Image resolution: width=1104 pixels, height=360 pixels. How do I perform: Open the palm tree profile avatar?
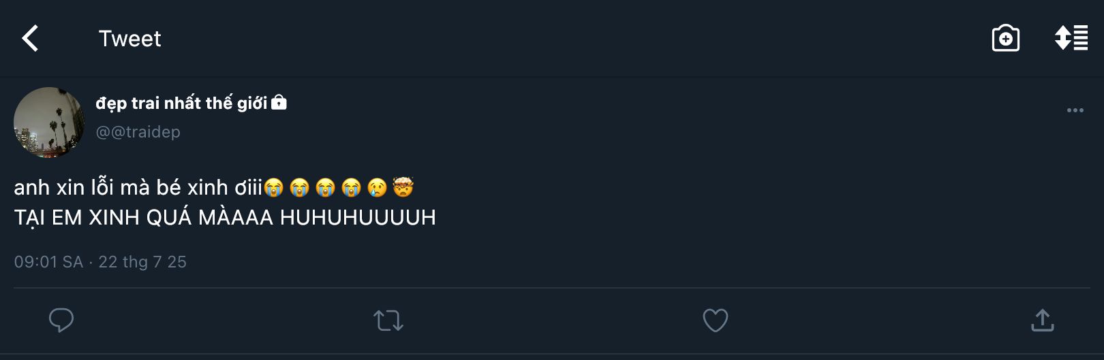(x=49, y=122)
